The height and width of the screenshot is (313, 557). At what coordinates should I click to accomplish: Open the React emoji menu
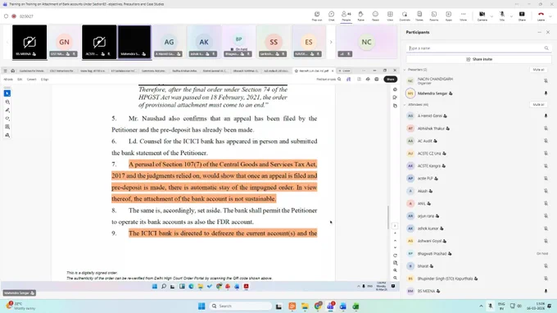click(x=375, y=16)
